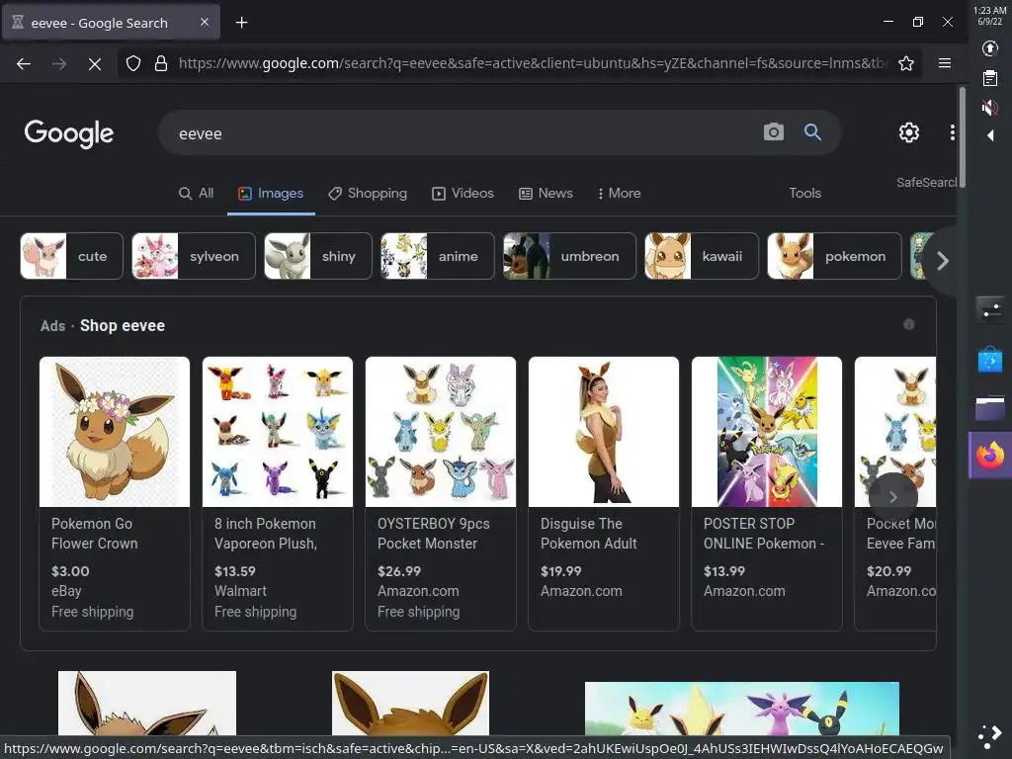The image size is (1012, 759).
Task: Click Disguise The Pokemon Adult title
Action: (589, 533)
